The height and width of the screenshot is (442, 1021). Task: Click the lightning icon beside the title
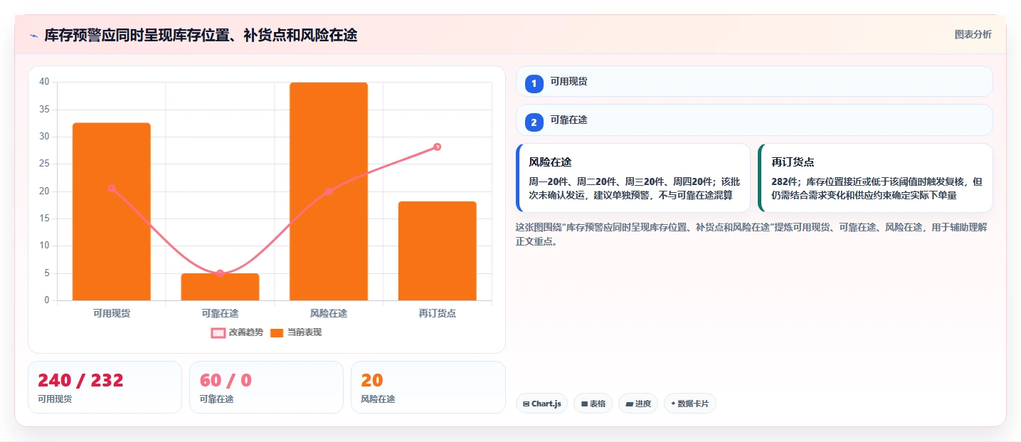(x=34, y=36)
